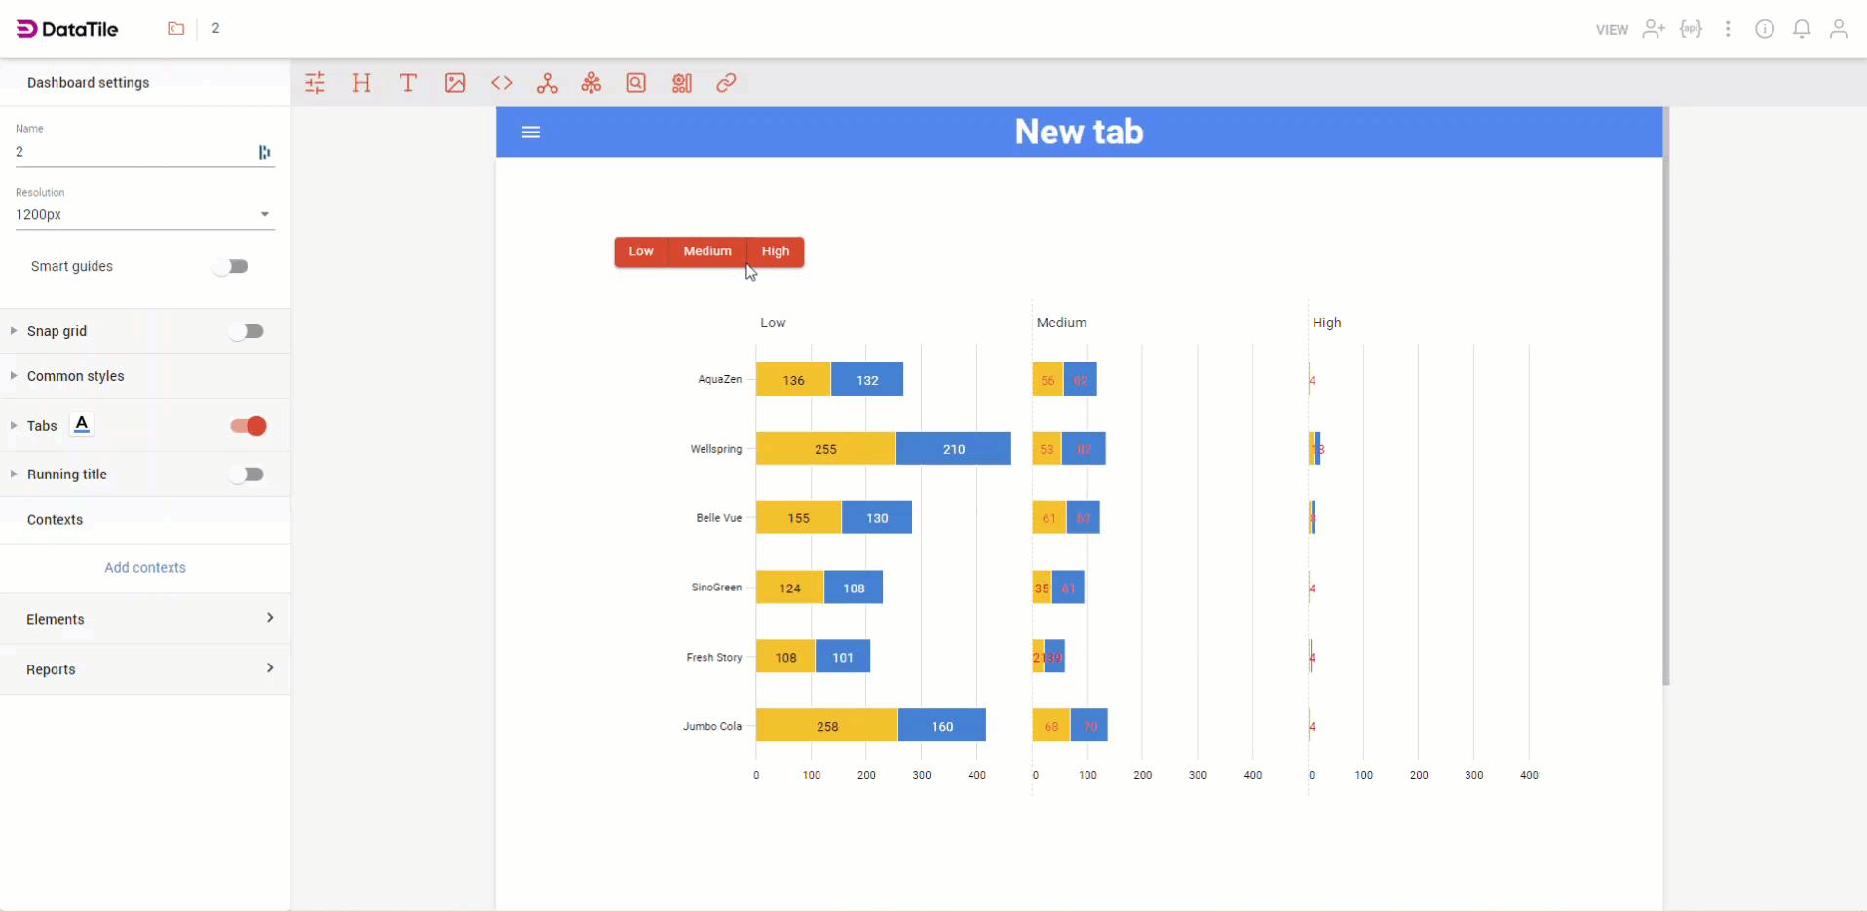Select the Text element tool
The image size is (1867, 912).
pos(408,83)
